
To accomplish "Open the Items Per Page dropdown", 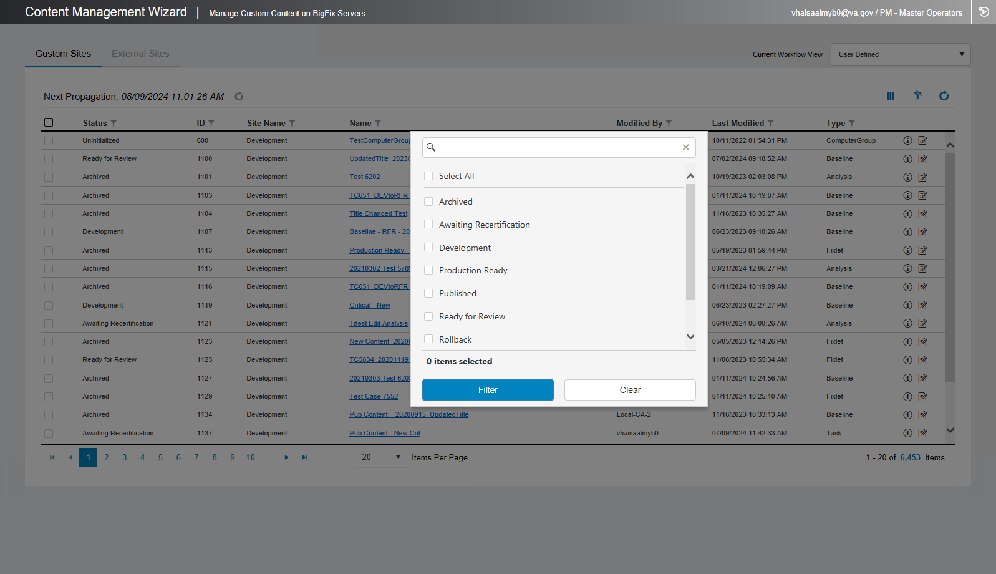I will [380, 457].
